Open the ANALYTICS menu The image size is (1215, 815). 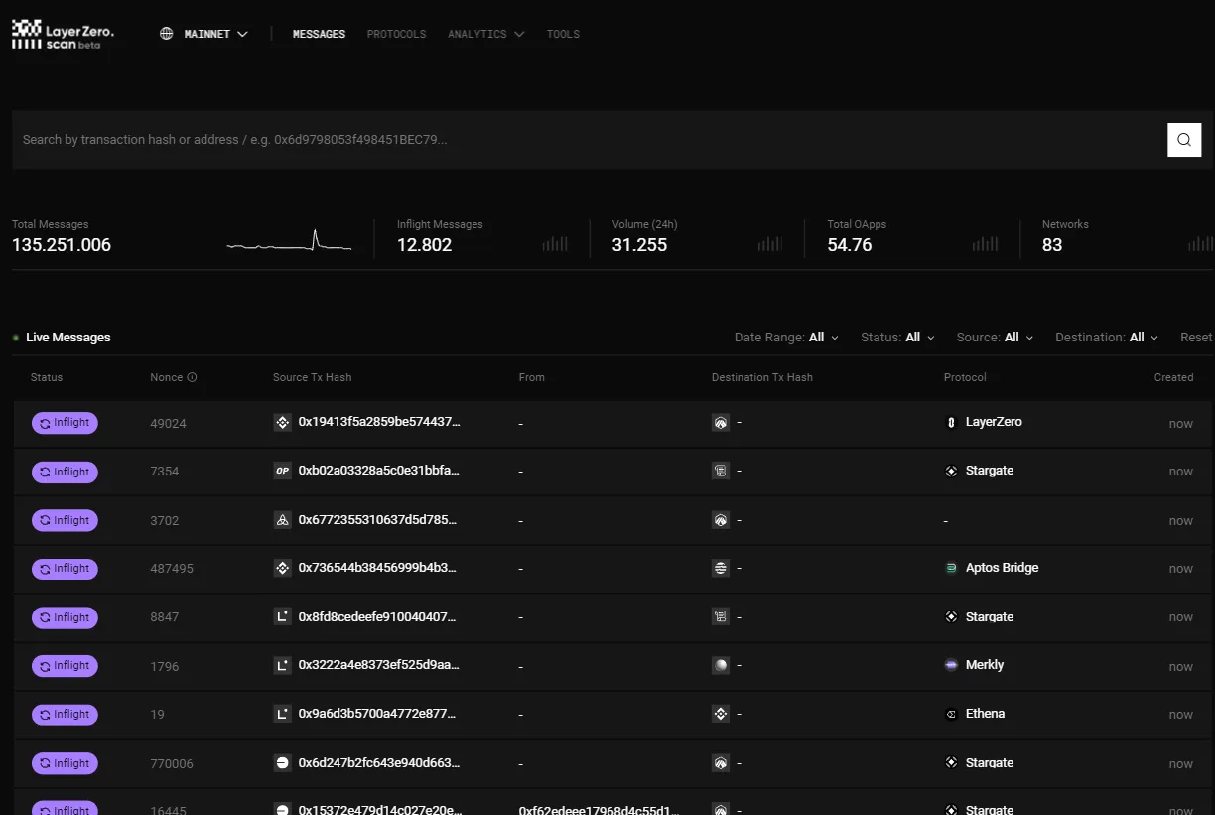click(484, 33)
